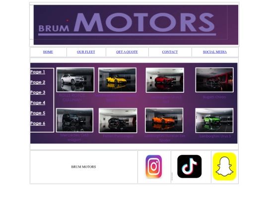Screen dimensions: 268x201
Task: Go to the OUR FLEET page
Action: click(86, 52)
